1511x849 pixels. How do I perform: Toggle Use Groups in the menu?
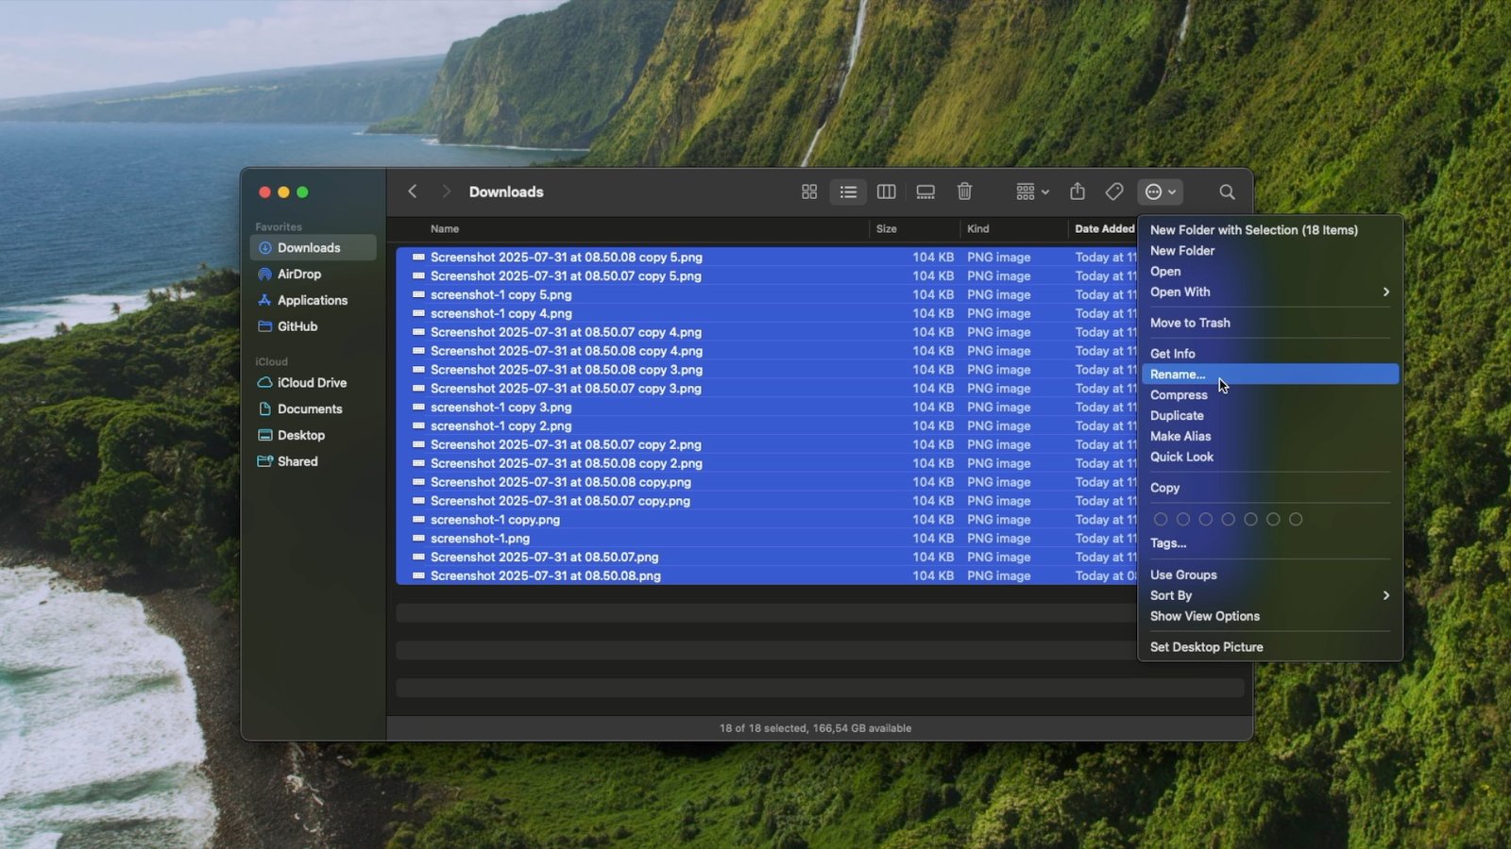1269,575
